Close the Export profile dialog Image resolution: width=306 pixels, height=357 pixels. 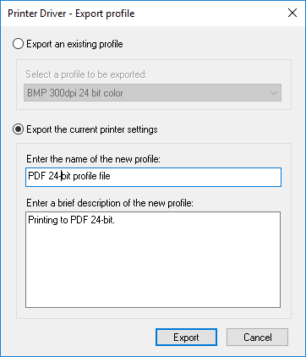point(292,13)
